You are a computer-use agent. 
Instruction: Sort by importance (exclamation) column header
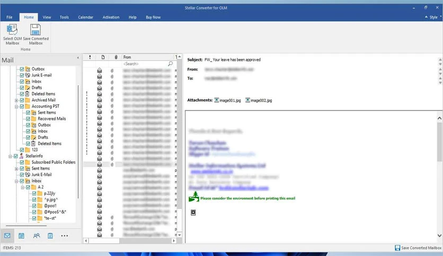90,57
